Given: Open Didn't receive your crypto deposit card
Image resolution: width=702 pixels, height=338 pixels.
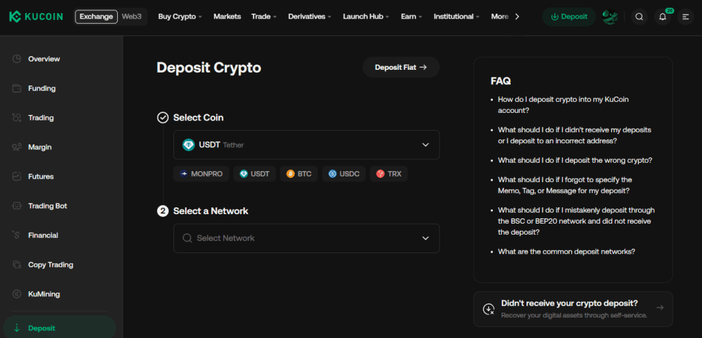Looking at the screenshot, I should click(573, 309).
